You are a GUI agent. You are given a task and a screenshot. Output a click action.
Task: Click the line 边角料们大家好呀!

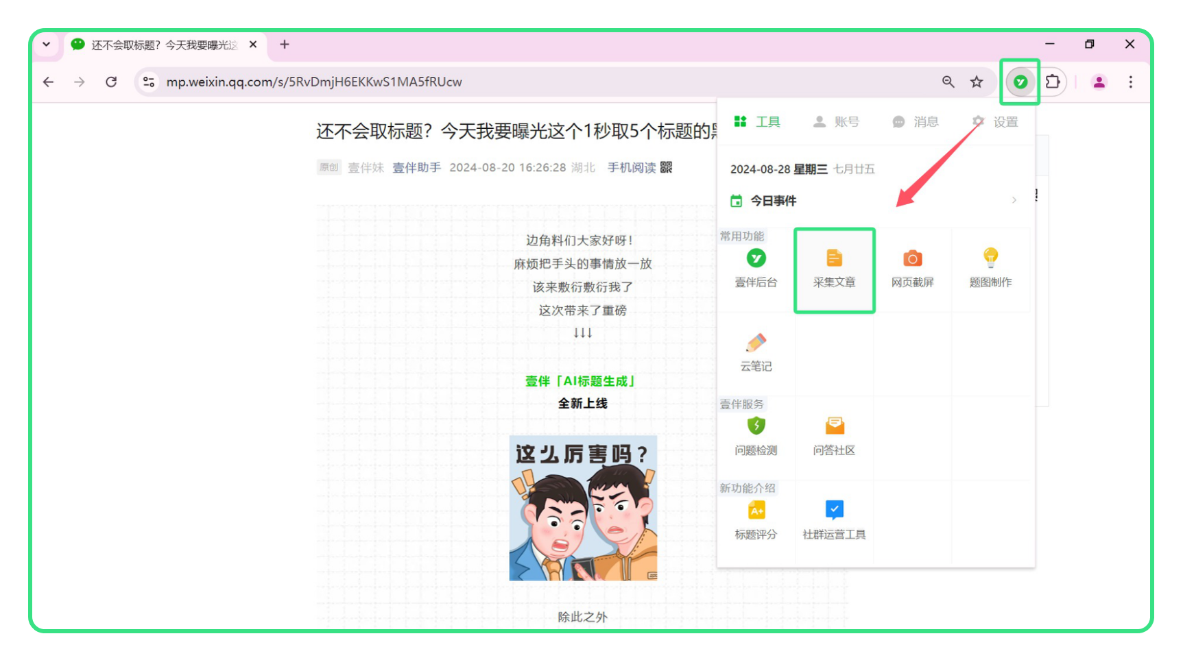click(x=579, y=241)
